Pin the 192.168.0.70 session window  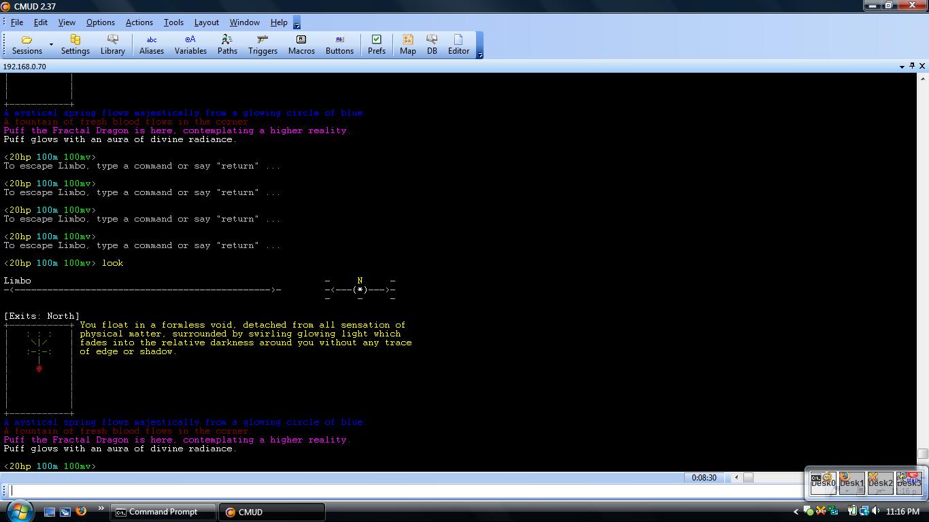click(912, 66)
